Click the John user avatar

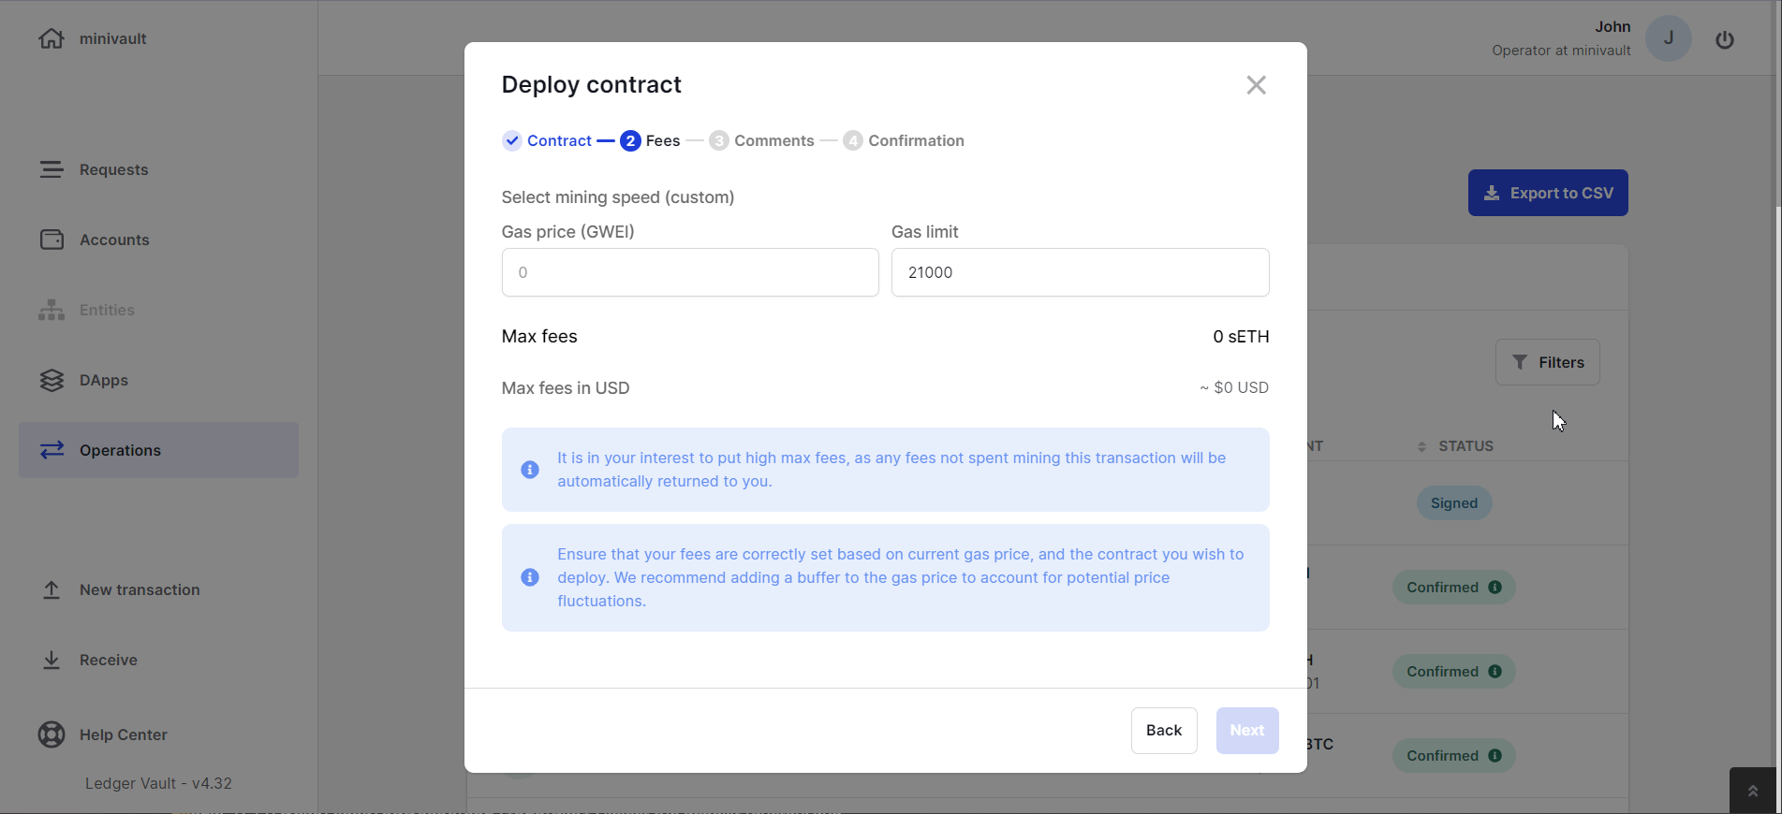tap(1668, 38)
